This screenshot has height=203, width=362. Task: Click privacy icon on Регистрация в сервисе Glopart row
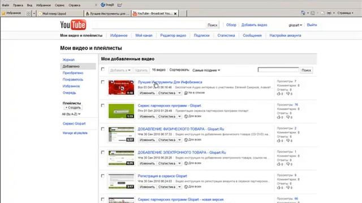coord(186,187)
